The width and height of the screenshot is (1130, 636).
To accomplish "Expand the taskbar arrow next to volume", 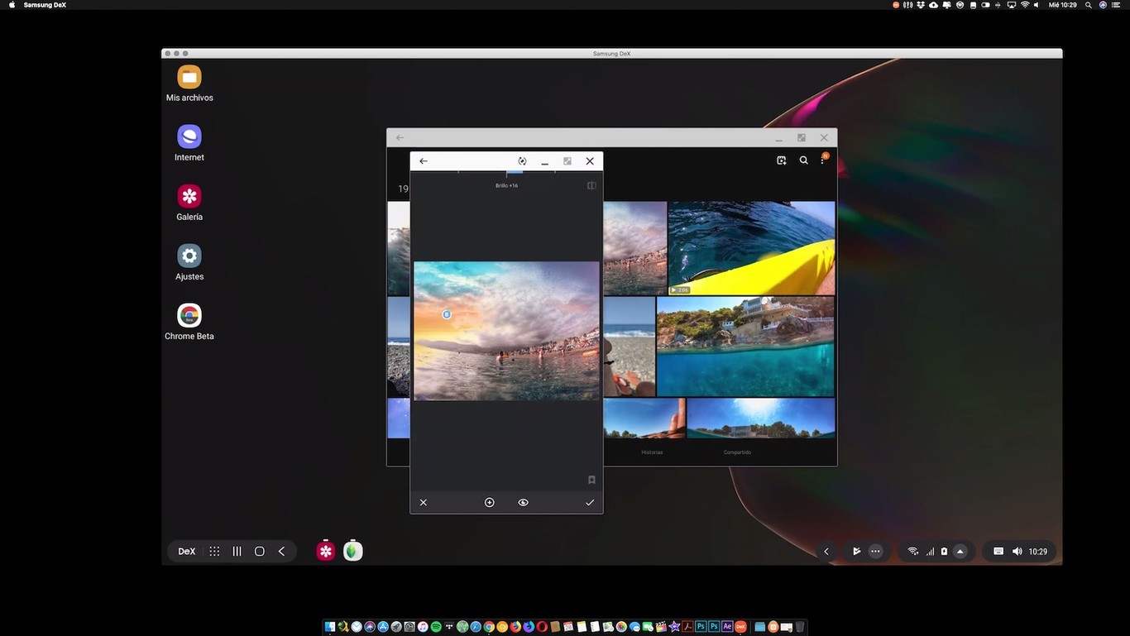I will [x=960, y=551].
